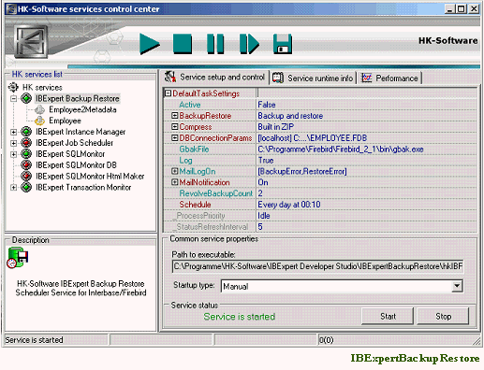Click the Path to executable field
This screenshot has height=370, width=484.
[x=317, y=266]
